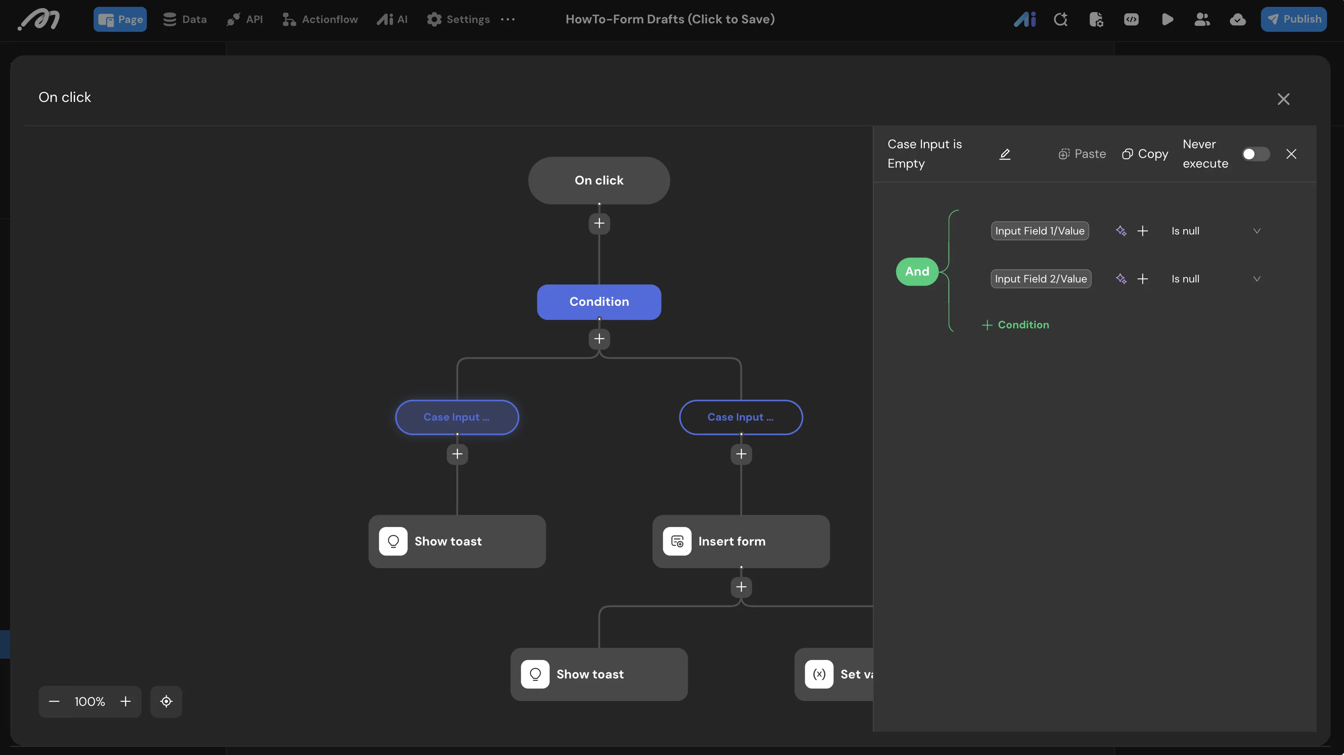Open the Settings tab
Viewport: 1344px width, 755px height.
tap(458, 19)
